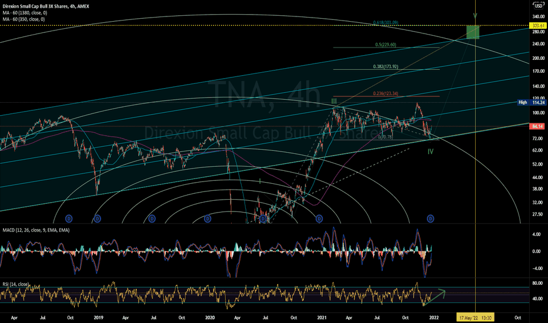
Task: Click the 2019 time axis label
Action: click(x=99, y=318)
